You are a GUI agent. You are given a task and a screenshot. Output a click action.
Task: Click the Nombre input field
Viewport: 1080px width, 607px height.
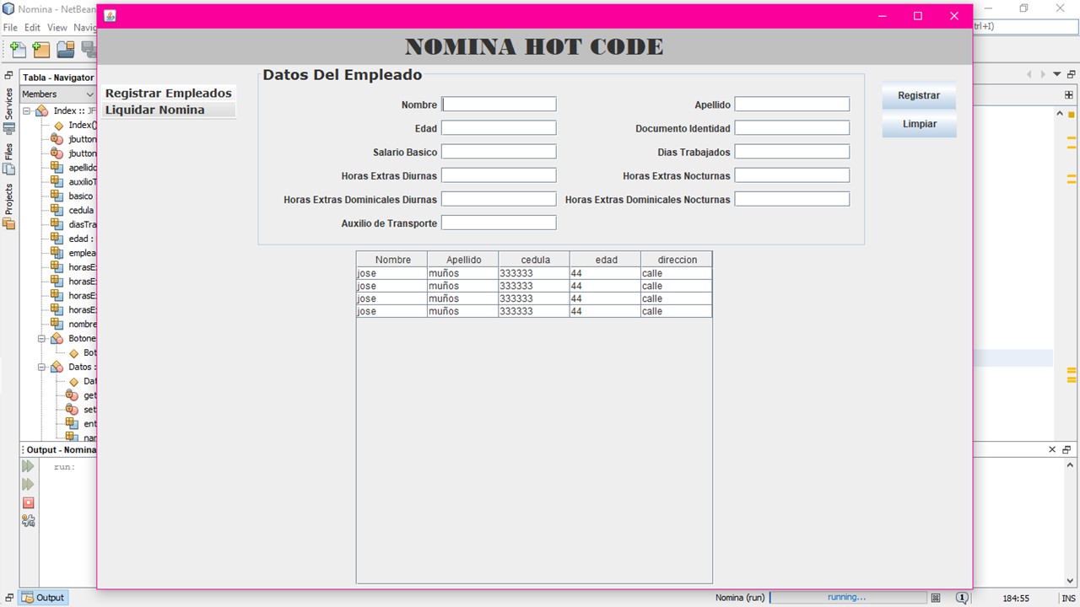click(499, 105)
